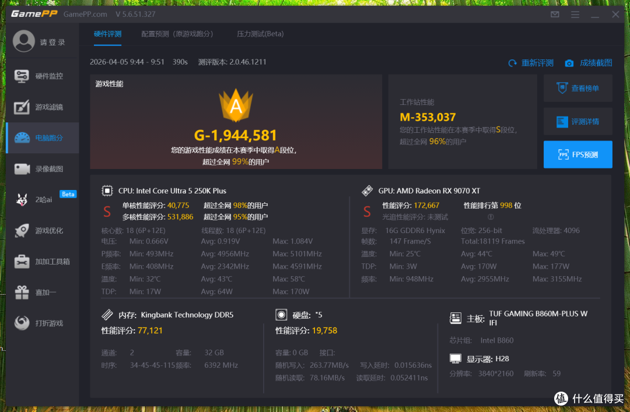Click the gold A rank badge
630x412 pixels.
pos(236,105)
